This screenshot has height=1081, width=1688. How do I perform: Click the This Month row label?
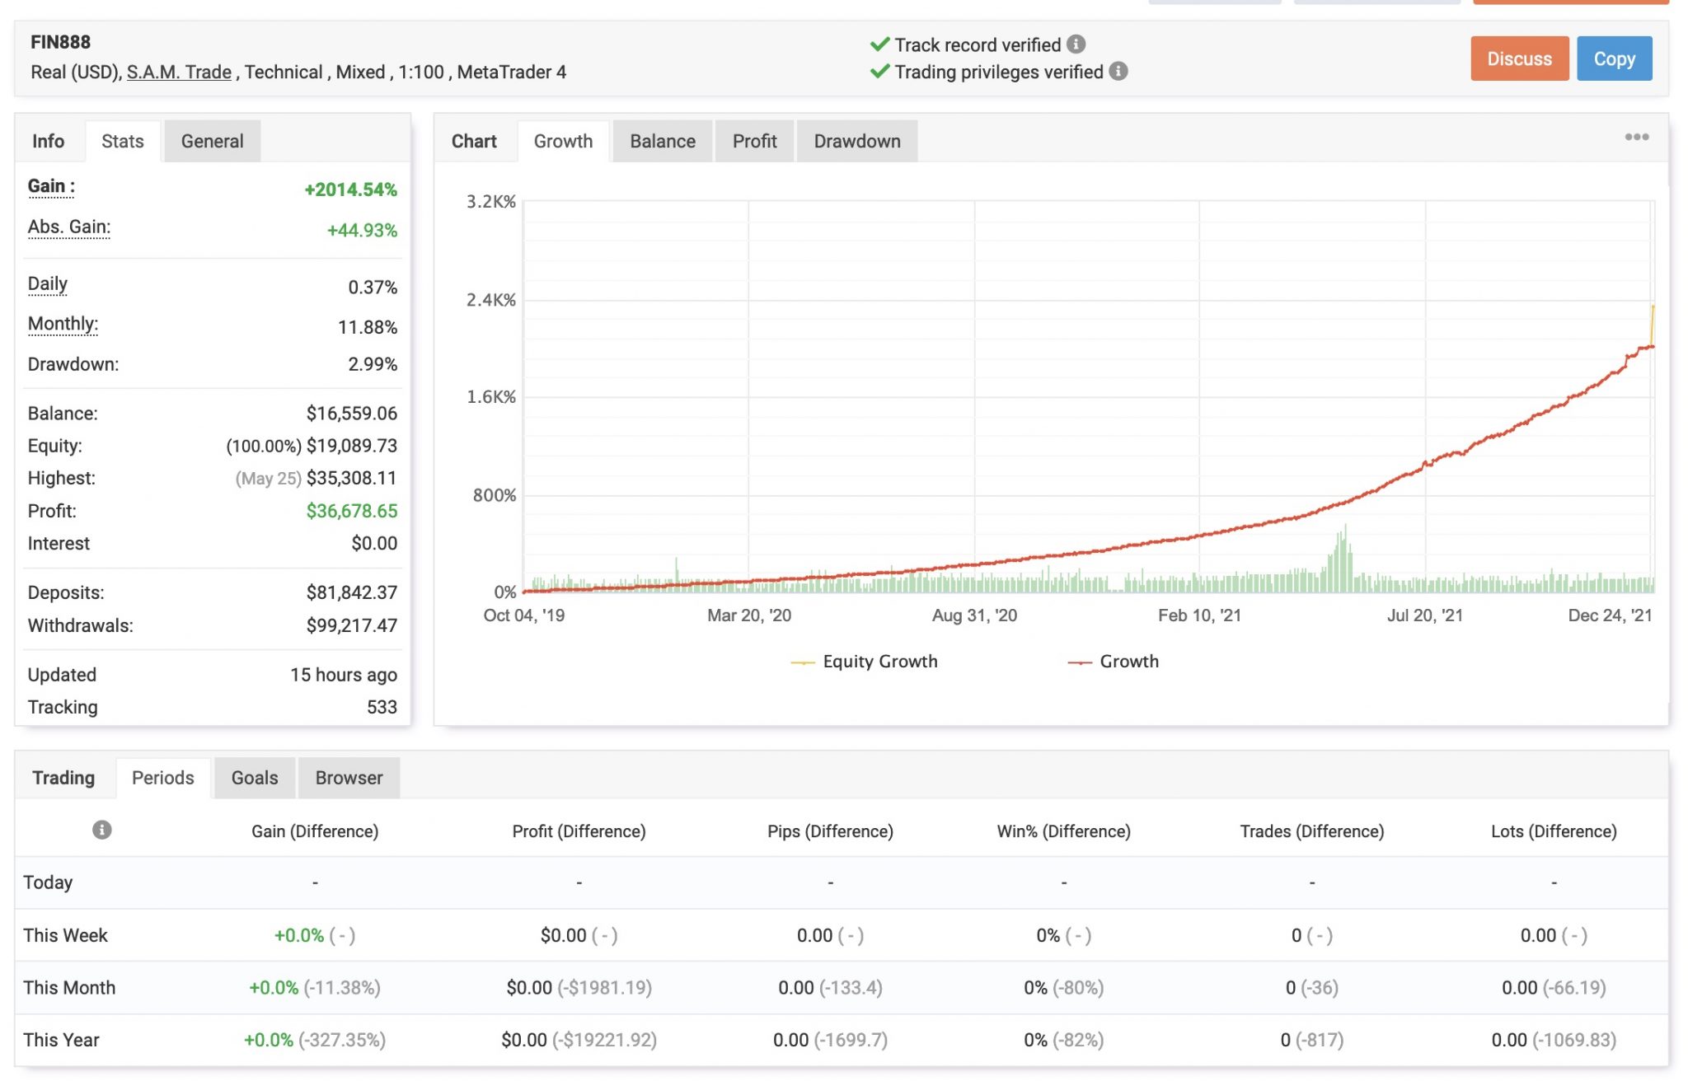[69, 987]
